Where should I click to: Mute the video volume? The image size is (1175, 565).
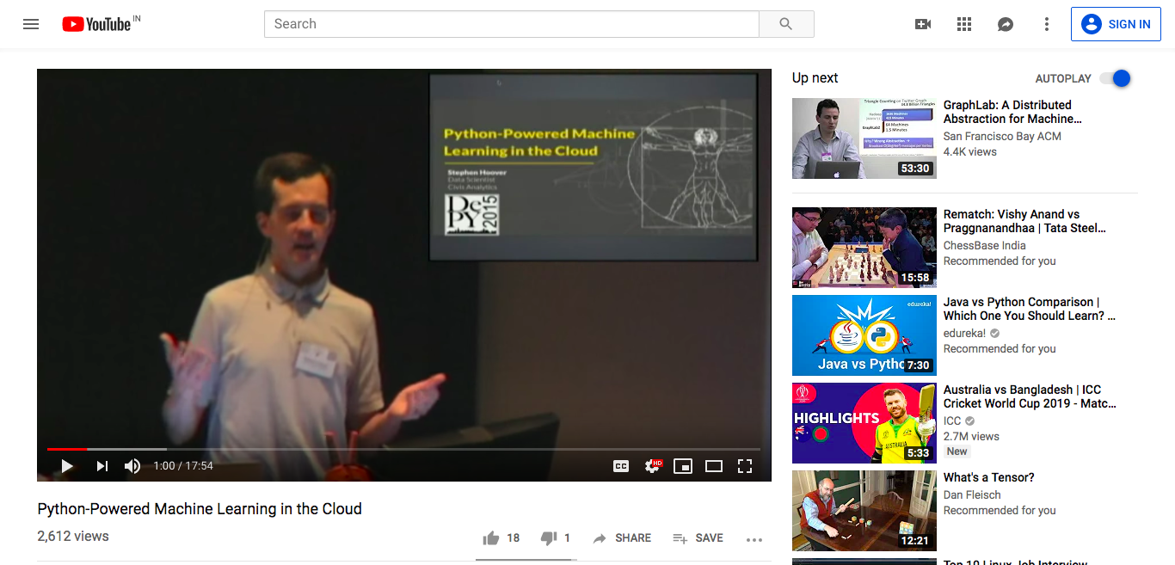click(x=132, y=466)
